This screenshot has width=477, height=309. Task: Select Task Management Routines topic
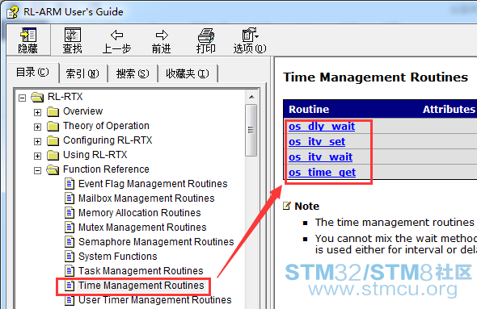coord(141,271)
